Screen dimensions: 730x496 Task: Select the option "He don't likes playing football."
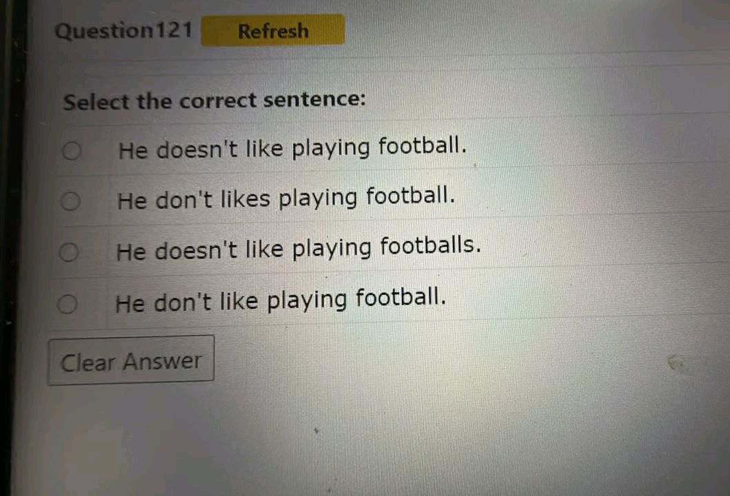(70, 201)
